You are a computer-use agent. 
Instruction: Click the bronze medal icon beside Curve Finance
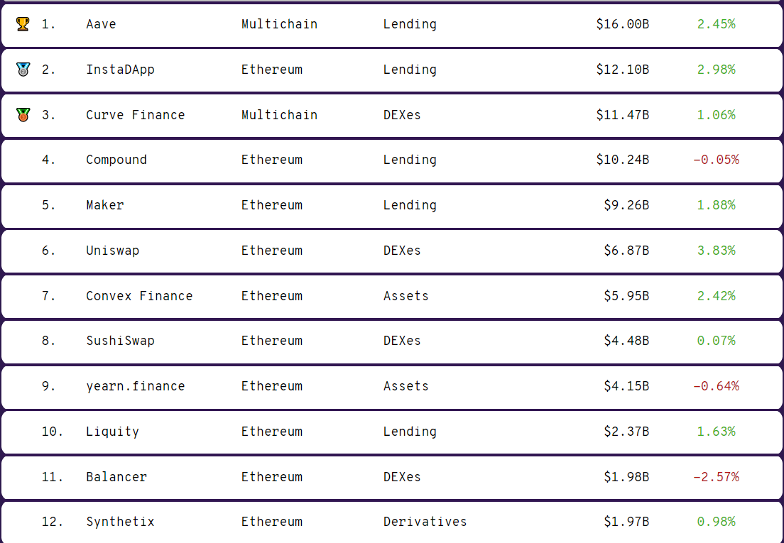23,115
